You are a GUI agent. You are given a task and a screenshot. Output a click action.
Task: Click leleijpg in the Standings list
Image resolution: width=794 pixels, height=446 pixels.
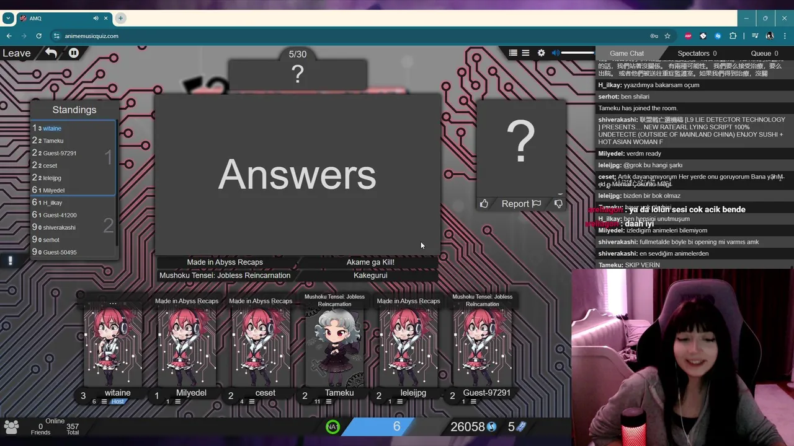coord(52,178)
